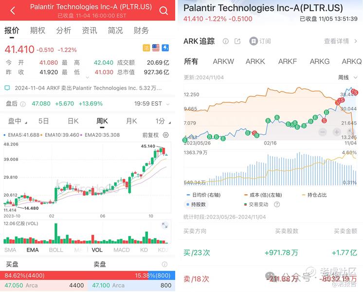Viewport: 363px width, 292px height.
Task: Tap the ask price 47.100 Arca
Action: pyautogui.click(x=109, y=286)
